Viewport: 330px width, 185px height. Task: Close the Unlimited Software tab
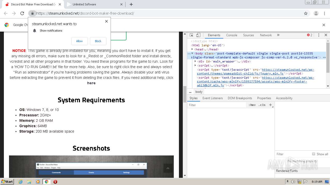122,4
